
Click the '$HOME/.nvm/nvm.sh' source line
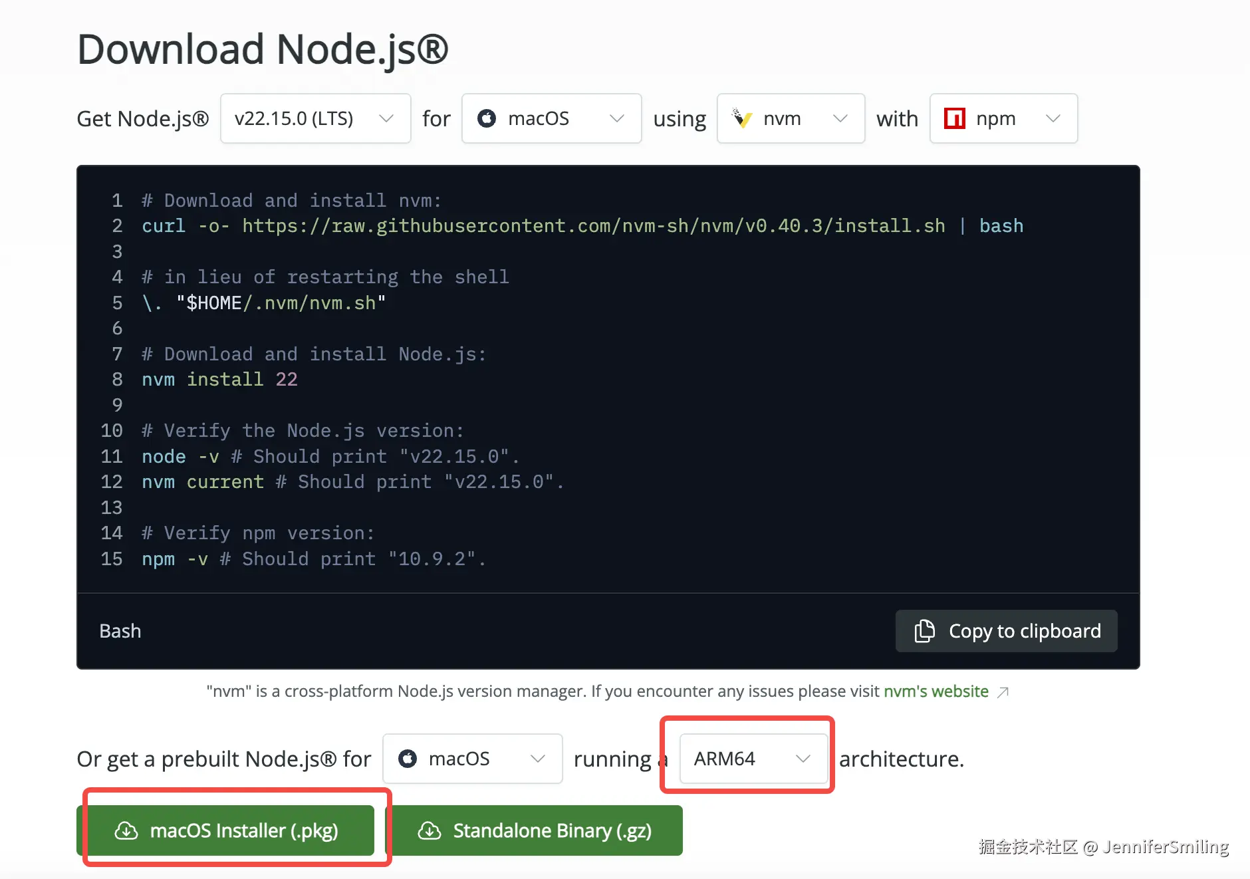pyautogui.click(x=264, y=303)
